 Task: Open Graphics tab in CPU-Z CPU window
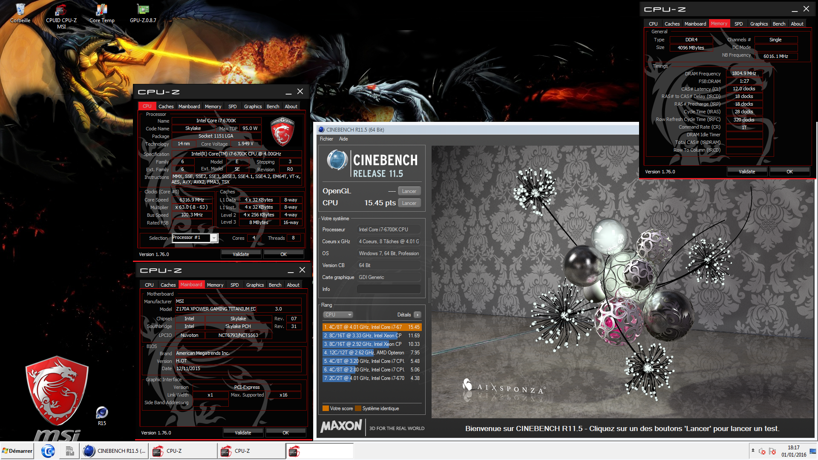click(x=253, y=106)
